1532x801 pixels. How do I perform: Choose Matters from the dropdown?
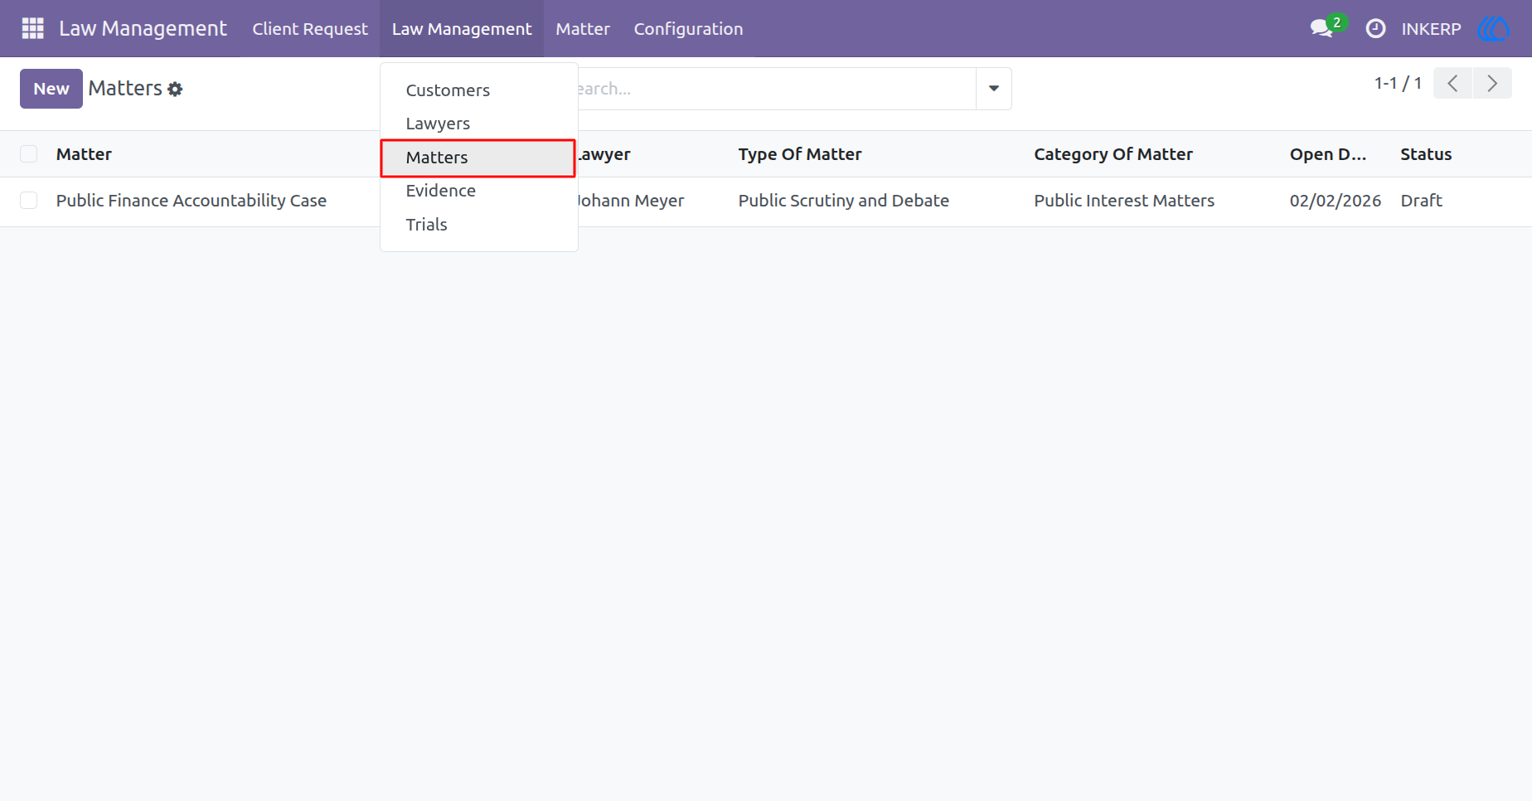(x=478, y=158)
